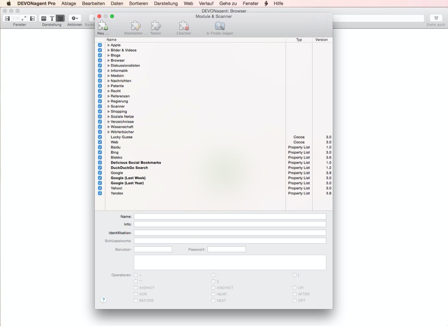448x326 pixels.
Task: Click the Neu plugin puzzle icon
Action: pos(103,26)
